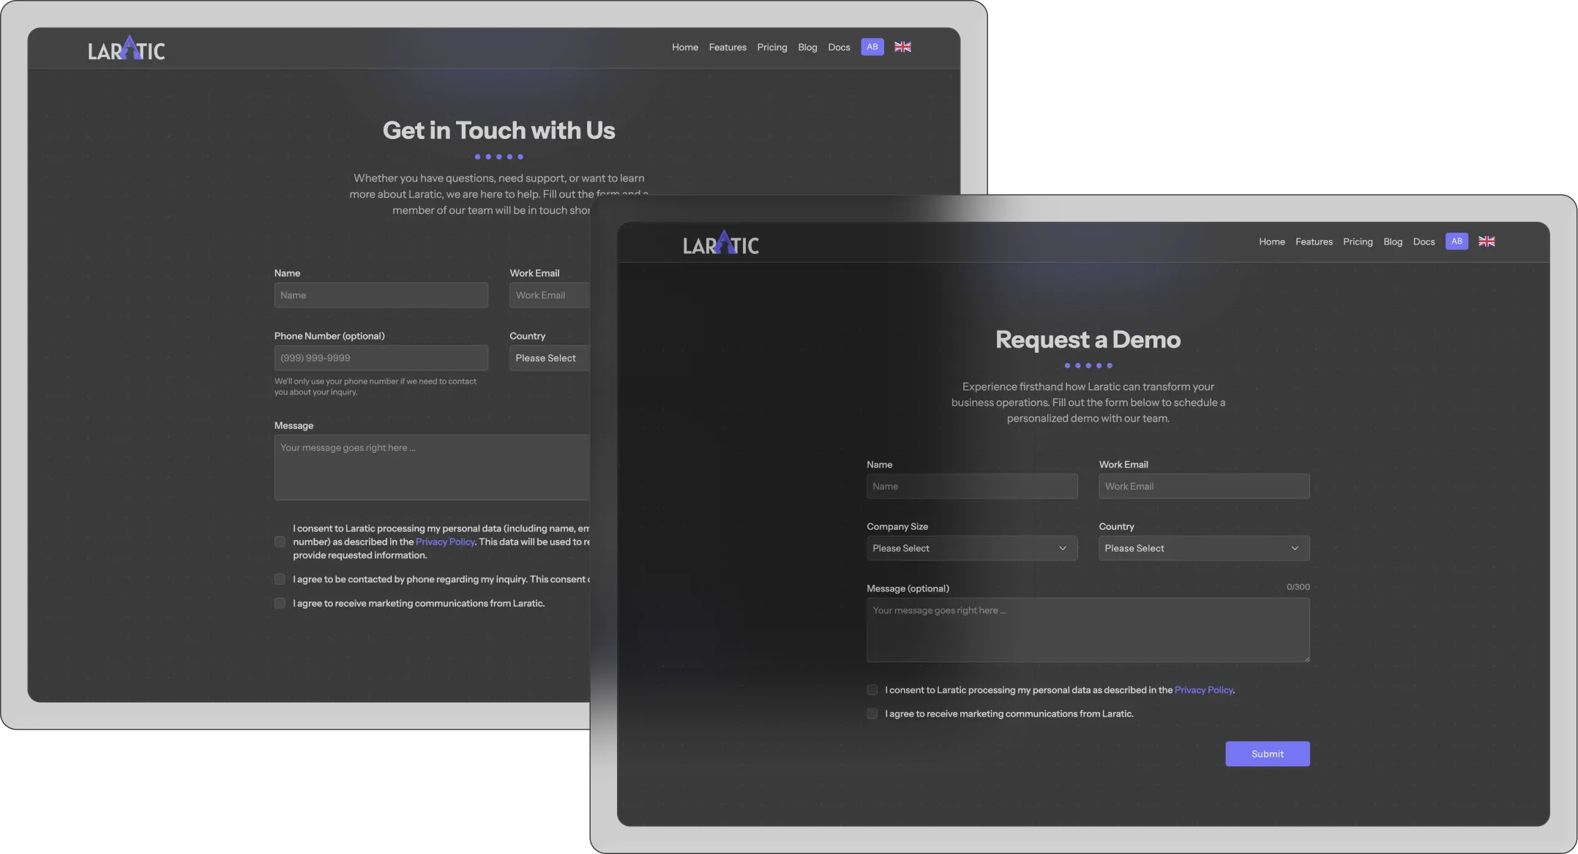
Task: Navigate to the Pricing page
Action: point(1358,241)
